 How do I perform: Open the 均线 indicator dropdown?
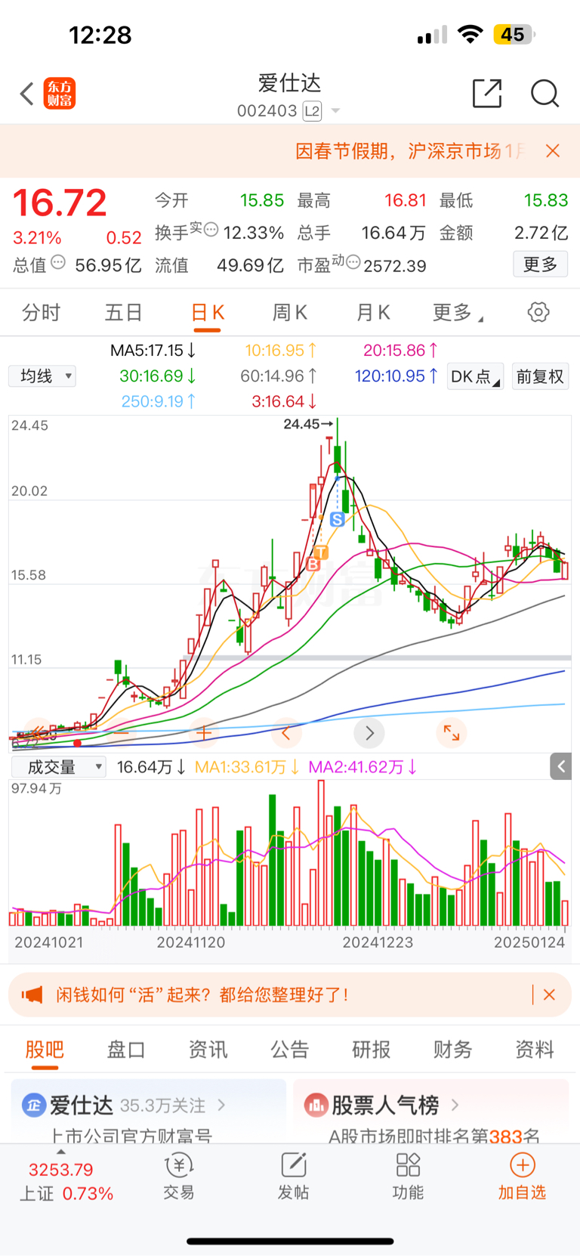pyautogui.click(x=42, y=376)
